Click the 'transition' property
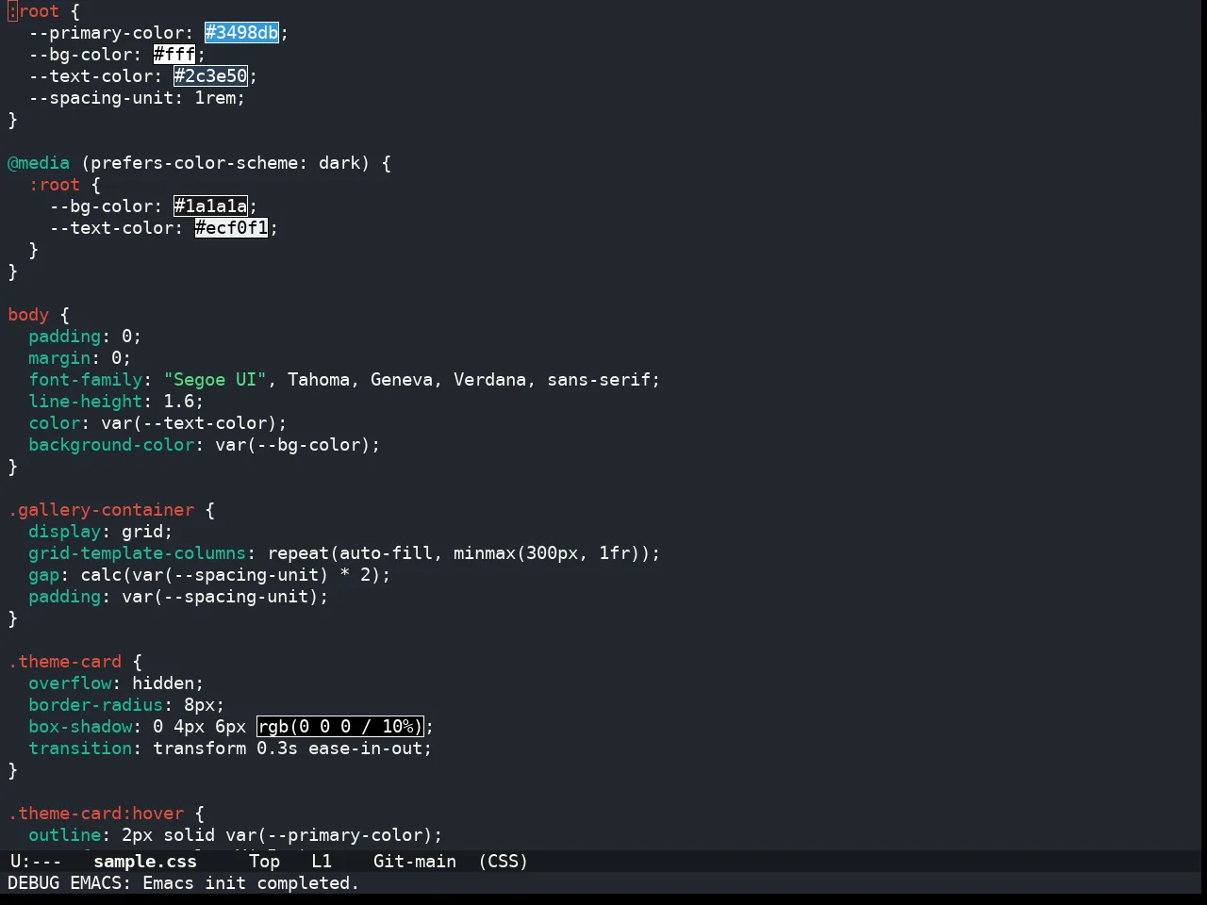The height and width of the screenshot is (905, 1207). [x=80, y=749]
